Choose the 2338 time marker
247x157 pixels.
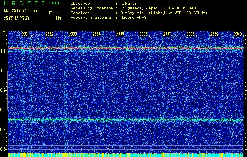click(190, 34)
